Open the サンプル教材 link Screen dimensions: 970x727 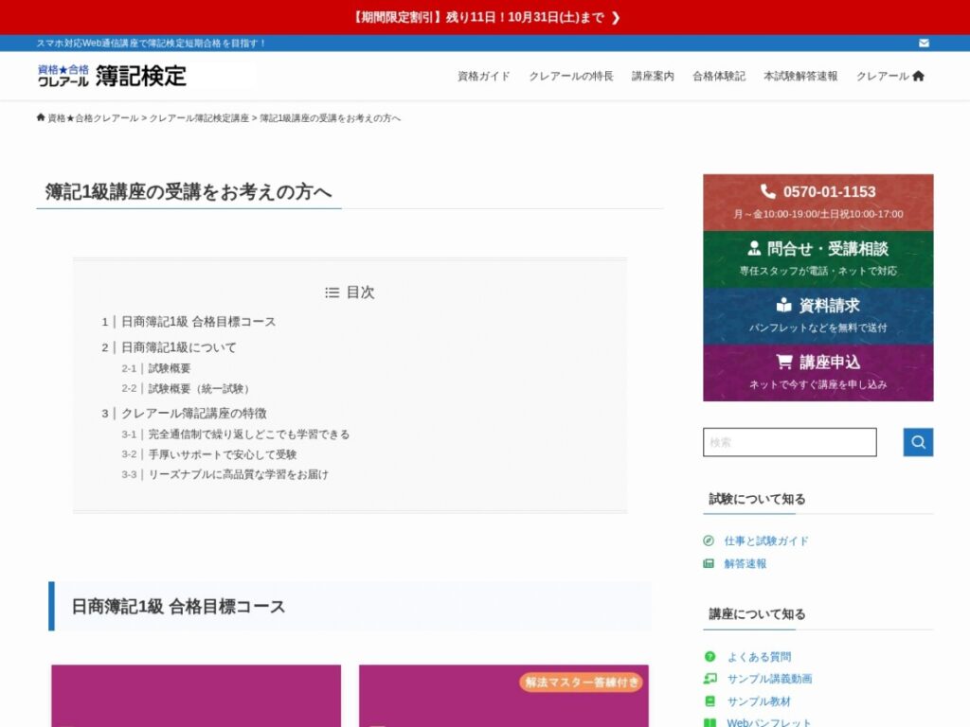759,701
